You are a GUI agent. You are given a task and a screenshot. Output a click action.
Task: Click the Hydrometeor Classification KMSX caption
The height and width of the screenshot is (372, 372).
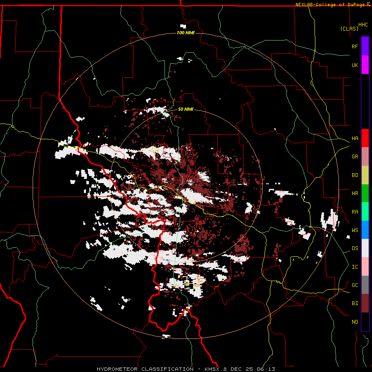point(186,369)
